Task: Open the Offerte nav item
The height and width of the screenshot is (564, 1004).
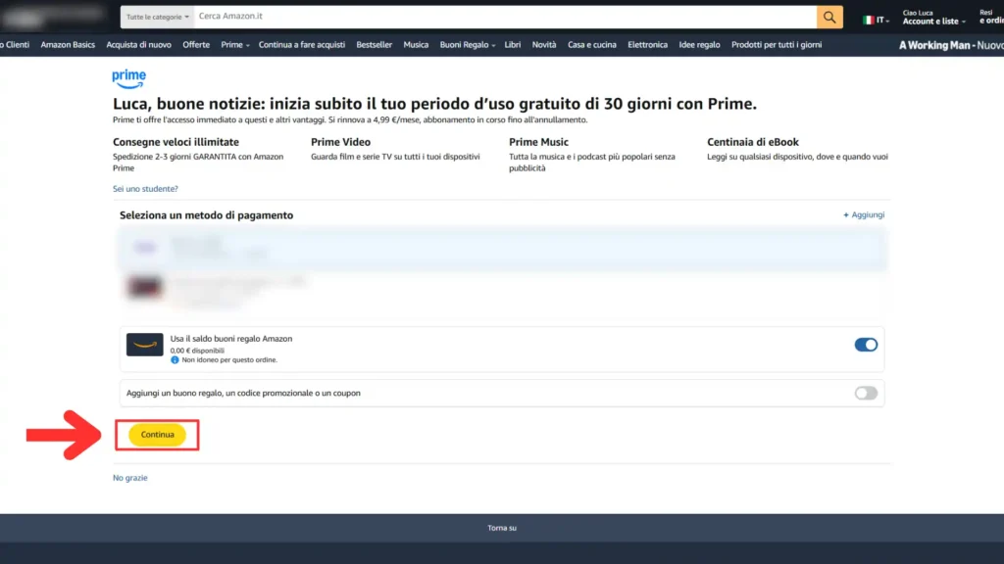Action: pyautogui.click(x=196, y=45)
